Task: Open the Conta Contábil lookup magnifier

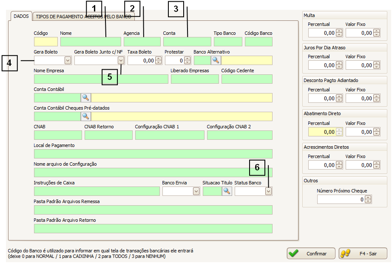Action: pyautogui.click(x=86, y=98)
